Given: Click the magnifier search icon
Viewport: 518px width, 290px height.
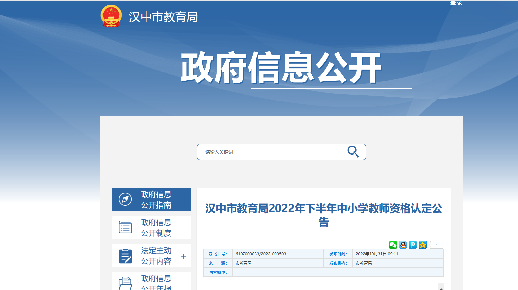Looking at the screenshot, I should click(x=353, y=152).
